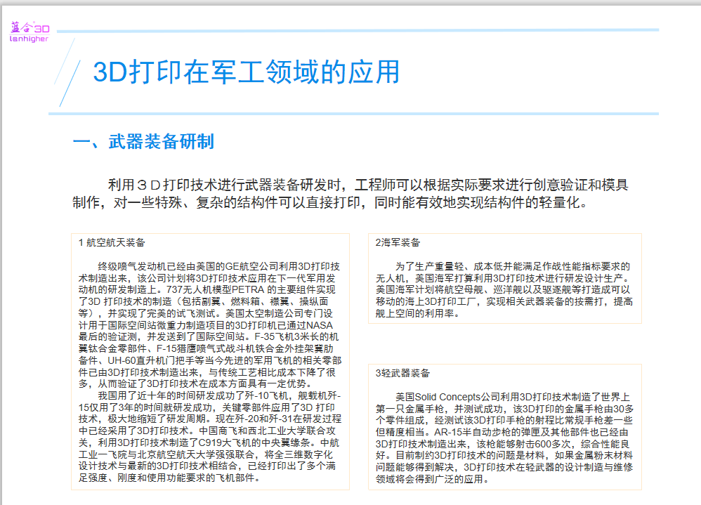701x505 pixels.
Task: Click the line mentioning UH-60直升机门把手
Action: tap(210, 360)
